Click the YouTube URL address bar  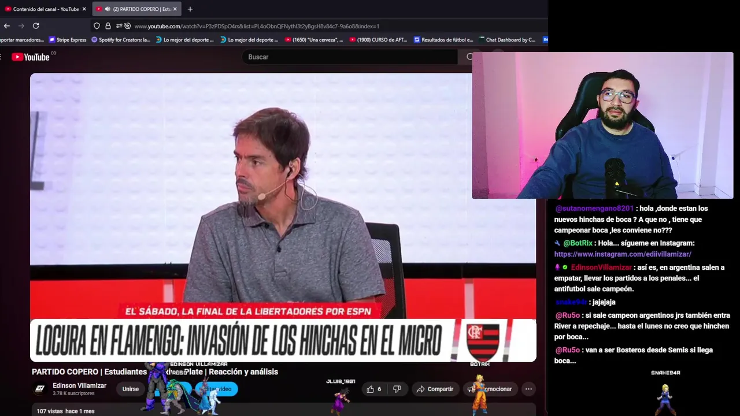point(257,26)
